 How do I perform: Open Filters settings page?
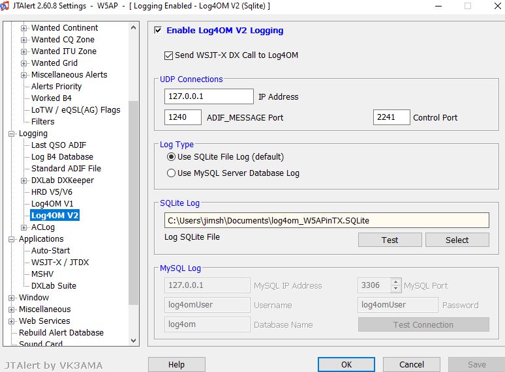click(43, 122)
